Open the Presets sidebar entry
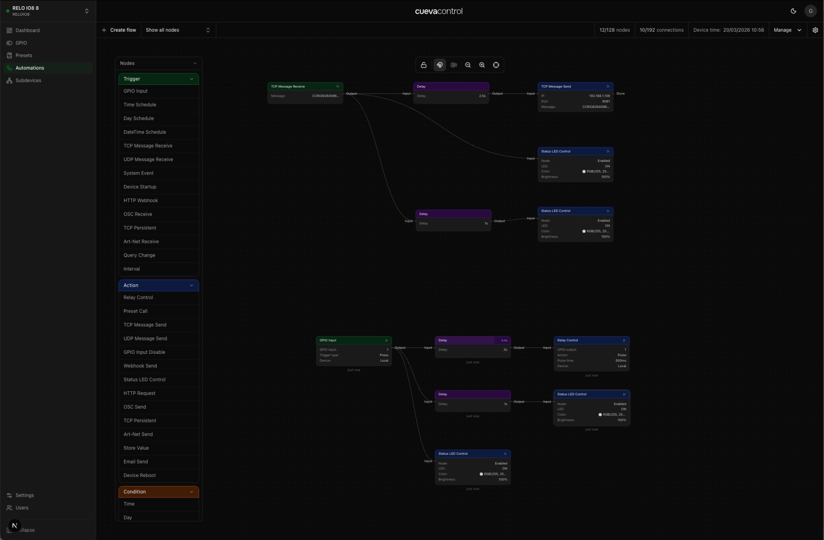The width and height of the screenshot is (824, 540). [24, 55]
